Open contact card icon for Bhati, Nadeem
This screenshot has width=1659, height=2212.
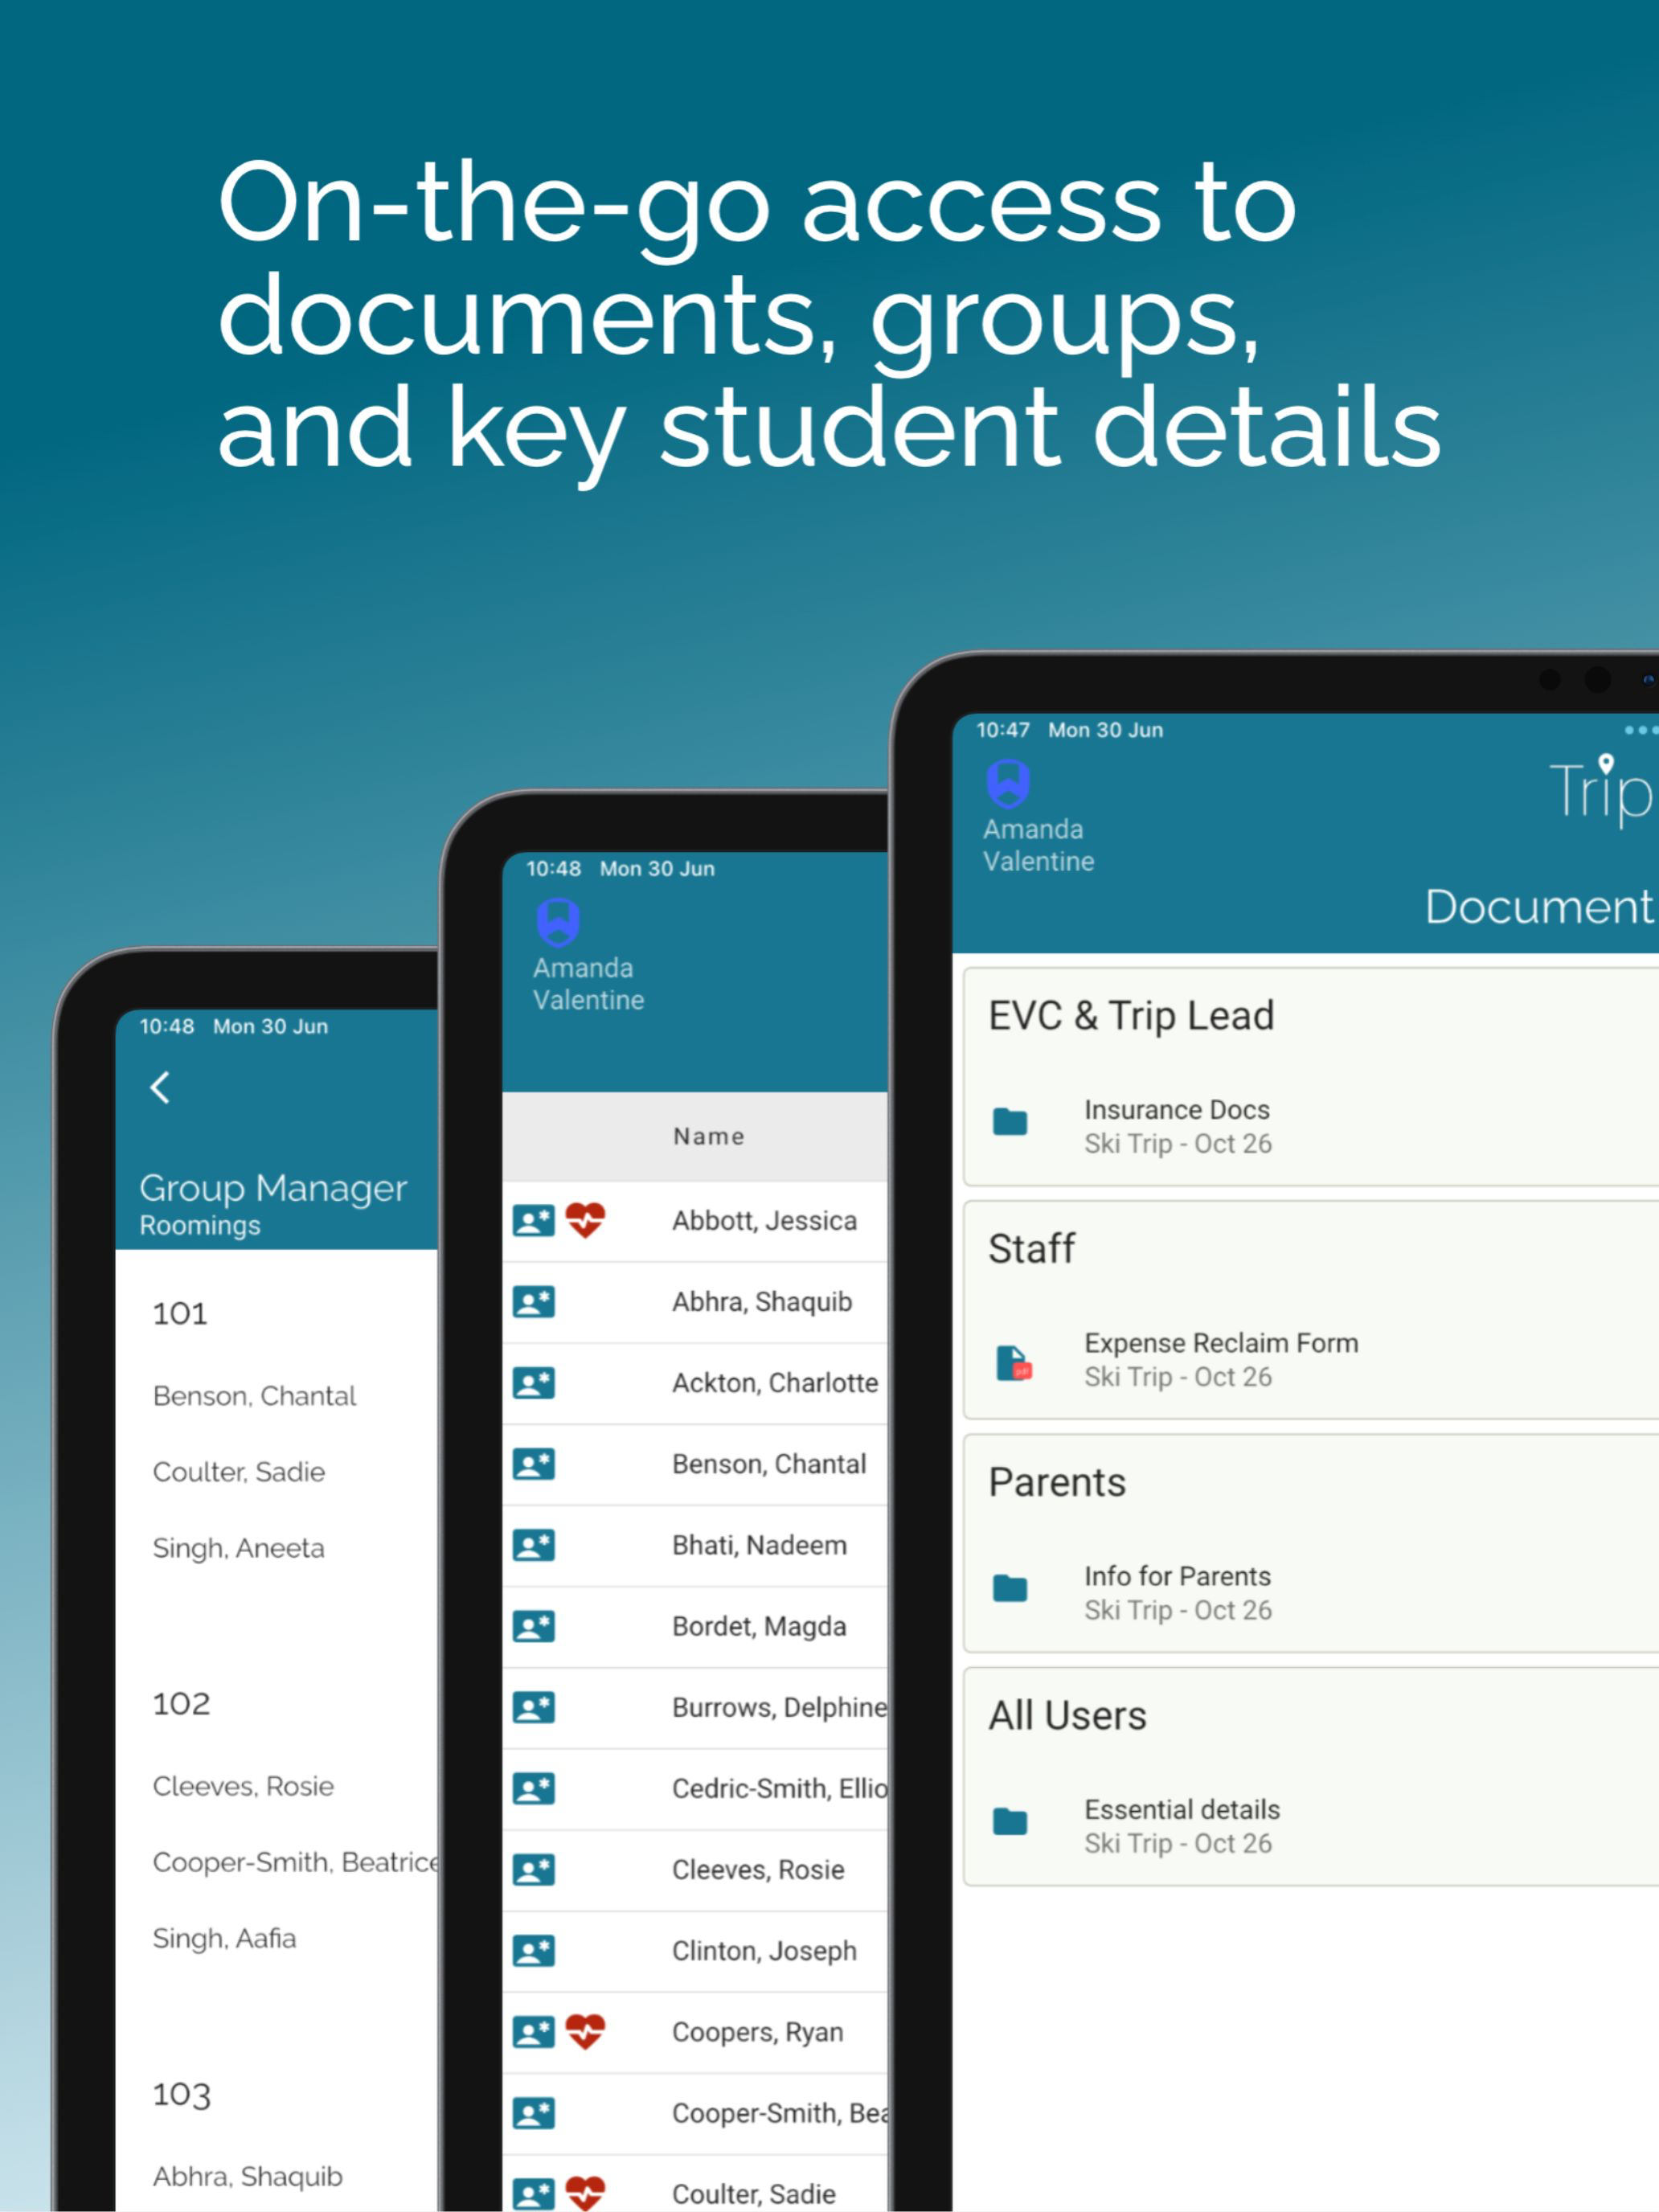[x=534, y=1545]
